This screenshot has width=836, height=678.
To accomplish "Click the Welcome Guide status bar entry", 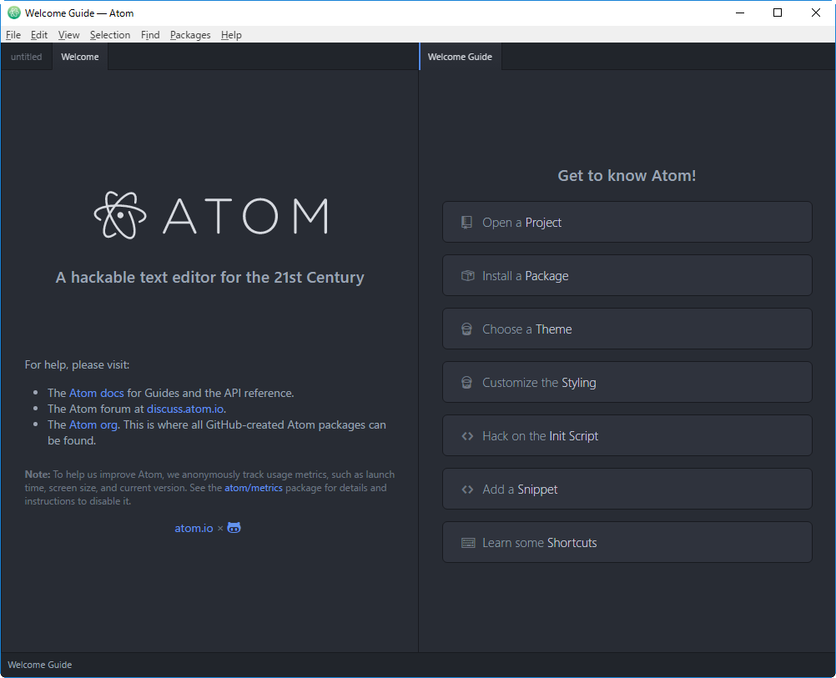I will click(40, 665).
